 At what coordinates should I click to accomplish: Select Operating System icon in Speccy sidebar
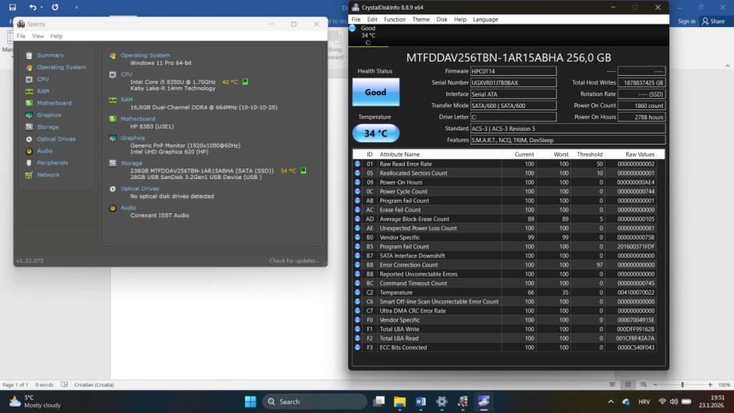pyautogui.click(x=29, y=67)
